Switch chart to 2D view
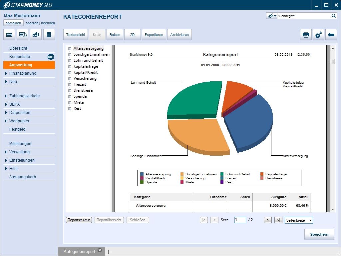The height and width of the screenshot is (256, 341). click(x=133, y=35)
